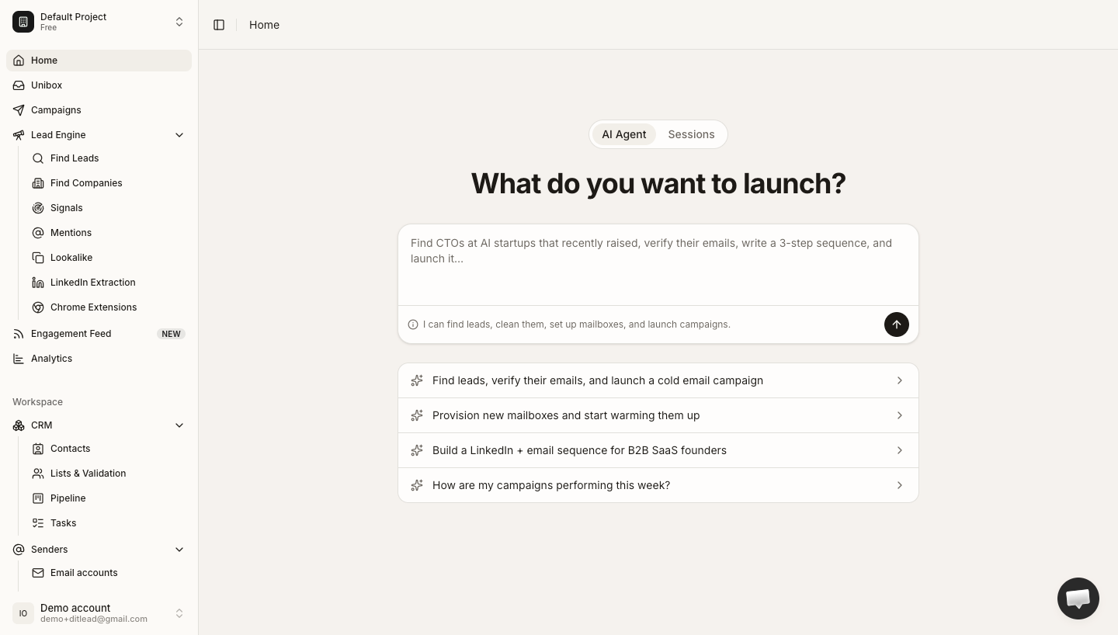Click chevron on LinkedIn sequence row

(x=900, y=450)
